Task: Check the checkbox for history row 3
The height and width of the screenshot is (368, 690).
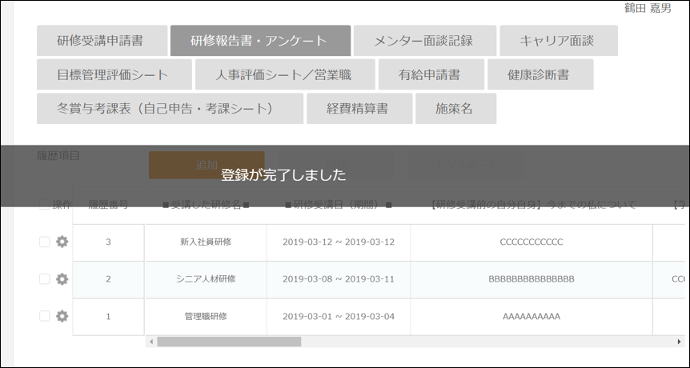Action: [x=45, y=242]
